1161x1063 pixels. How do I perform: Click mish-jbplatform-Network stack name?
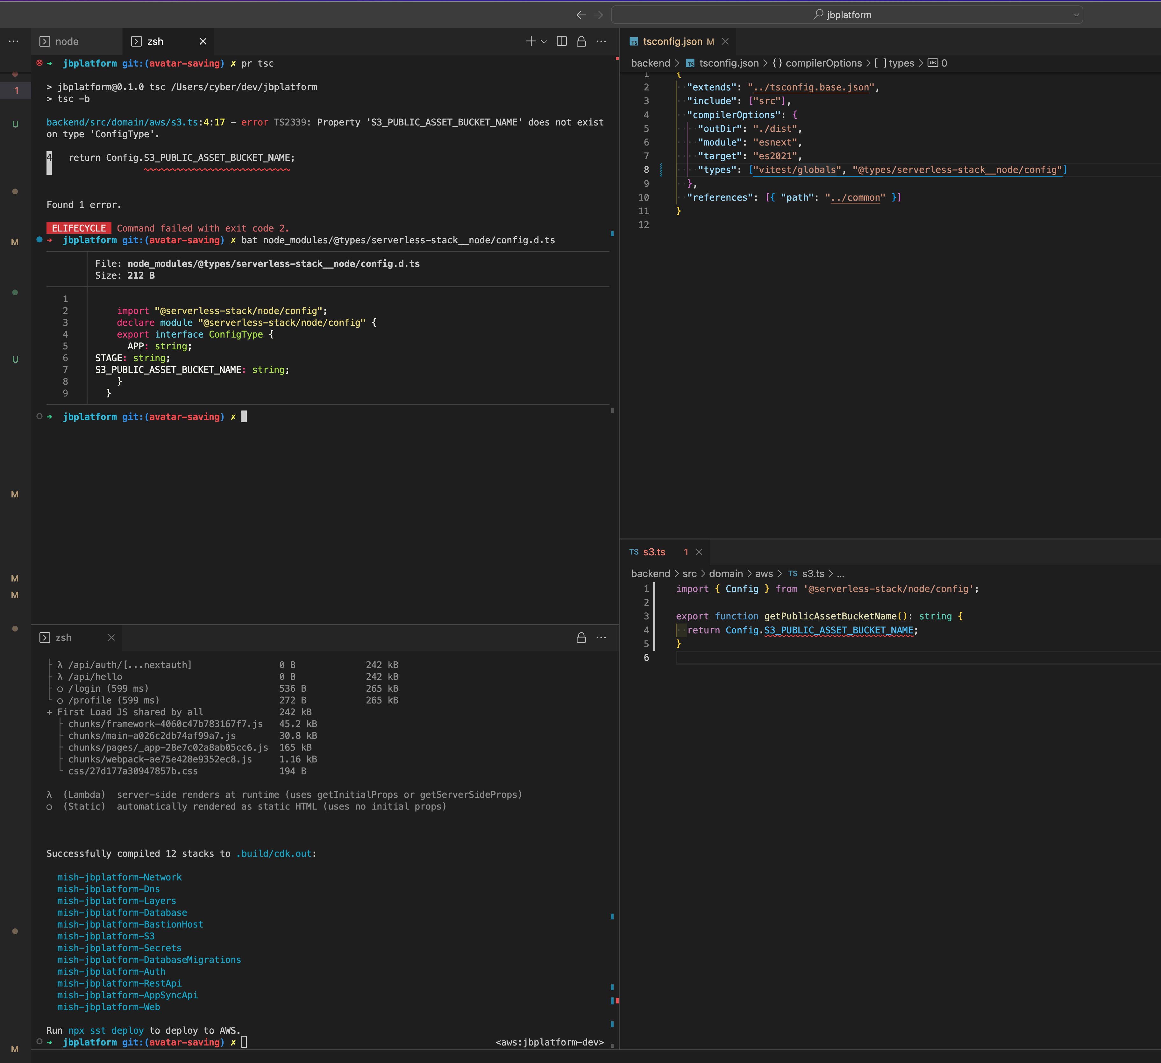[x=119, y=878]
